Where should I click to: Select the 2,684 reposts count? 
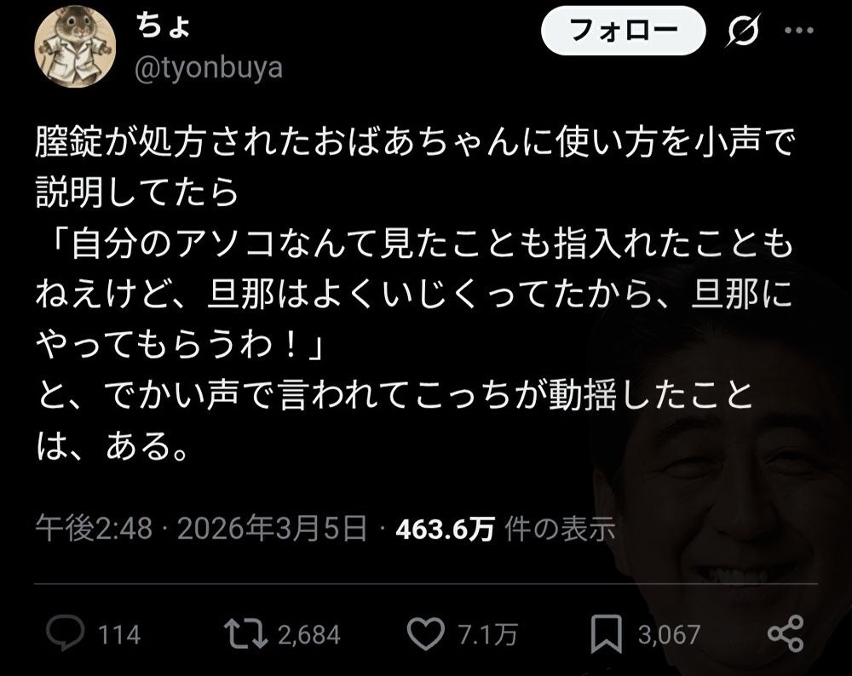tap(309, 635)
